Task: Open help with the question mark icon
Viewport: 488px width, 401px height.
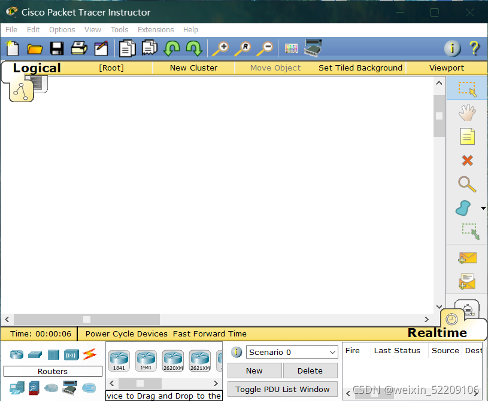Action: tap(474, 48)
